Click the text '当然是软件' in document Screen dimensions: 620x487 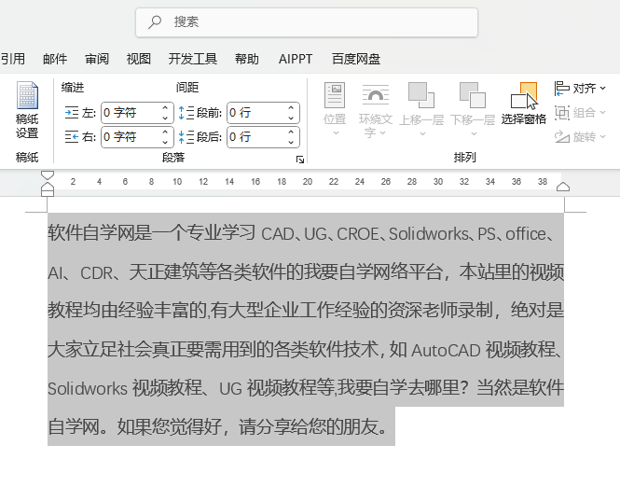[520, 387]
